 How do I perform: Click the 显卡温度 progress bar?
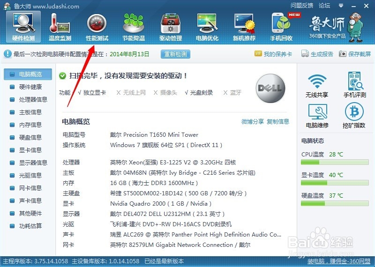tap(335, 183)
